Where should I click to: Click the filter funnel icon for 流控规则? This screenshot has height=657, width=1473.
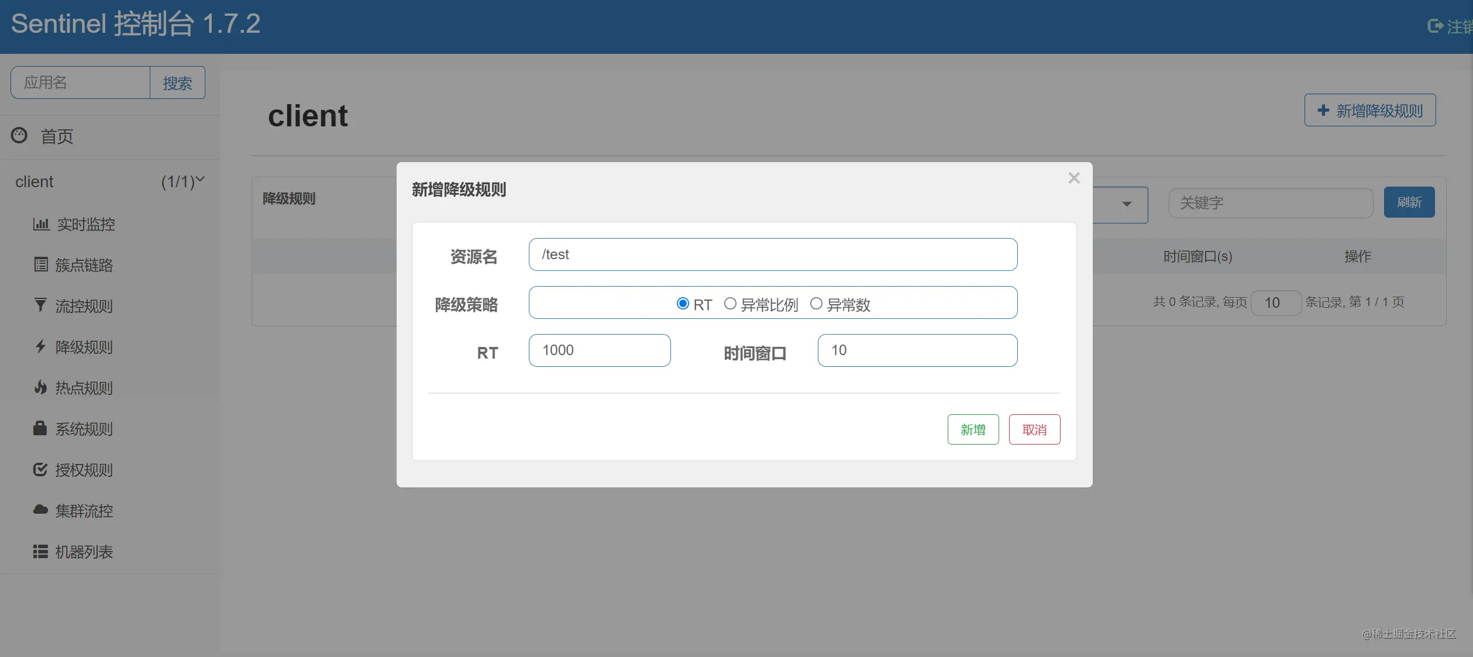40,305
